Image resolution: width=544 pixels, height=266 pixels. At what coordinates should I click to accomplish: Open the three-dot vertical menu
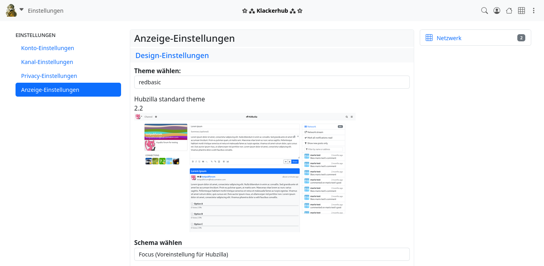click(x=534, y=11)
